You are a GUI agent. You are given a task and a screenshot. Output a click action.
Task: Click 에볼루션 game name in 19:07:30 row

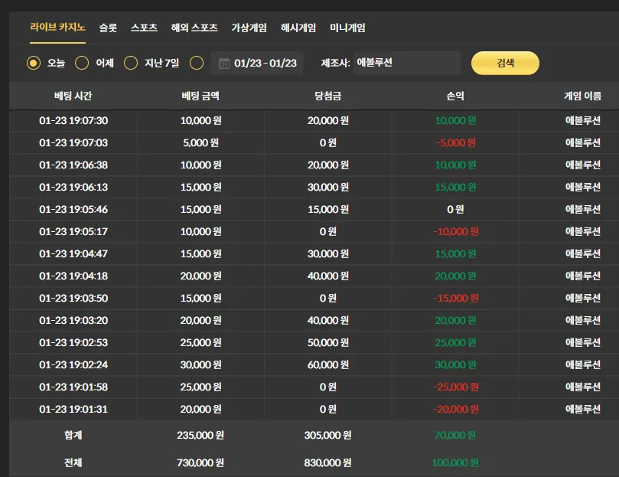pyautogui.click(x=583, y=120)
